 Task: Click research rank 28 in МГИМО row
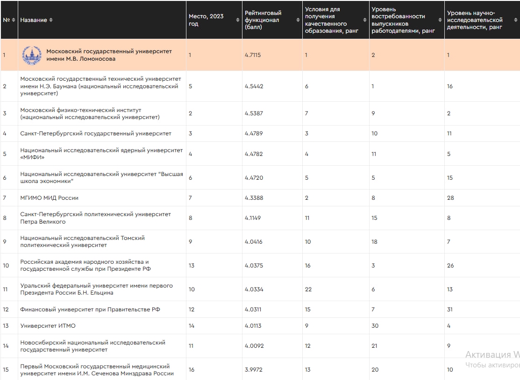450,198
